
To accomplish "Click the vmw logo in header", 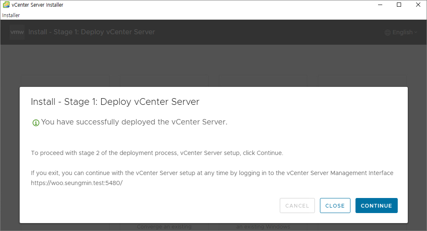I will click(17, 32).
